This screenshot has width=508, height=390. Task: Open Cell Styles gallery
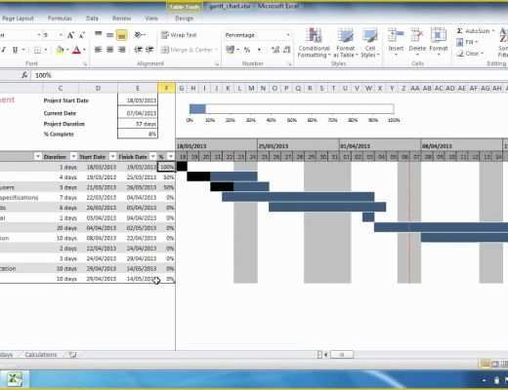[370, 43]
